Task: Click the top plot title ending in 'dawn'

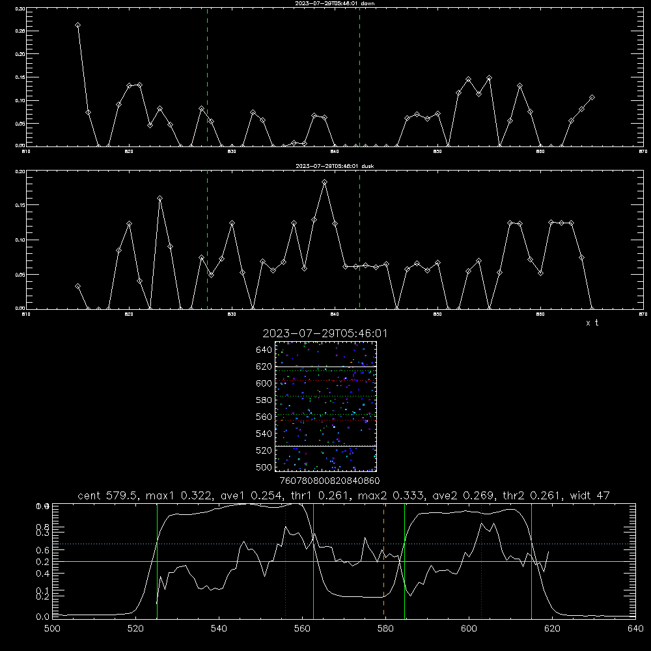Action: [335, 3]
